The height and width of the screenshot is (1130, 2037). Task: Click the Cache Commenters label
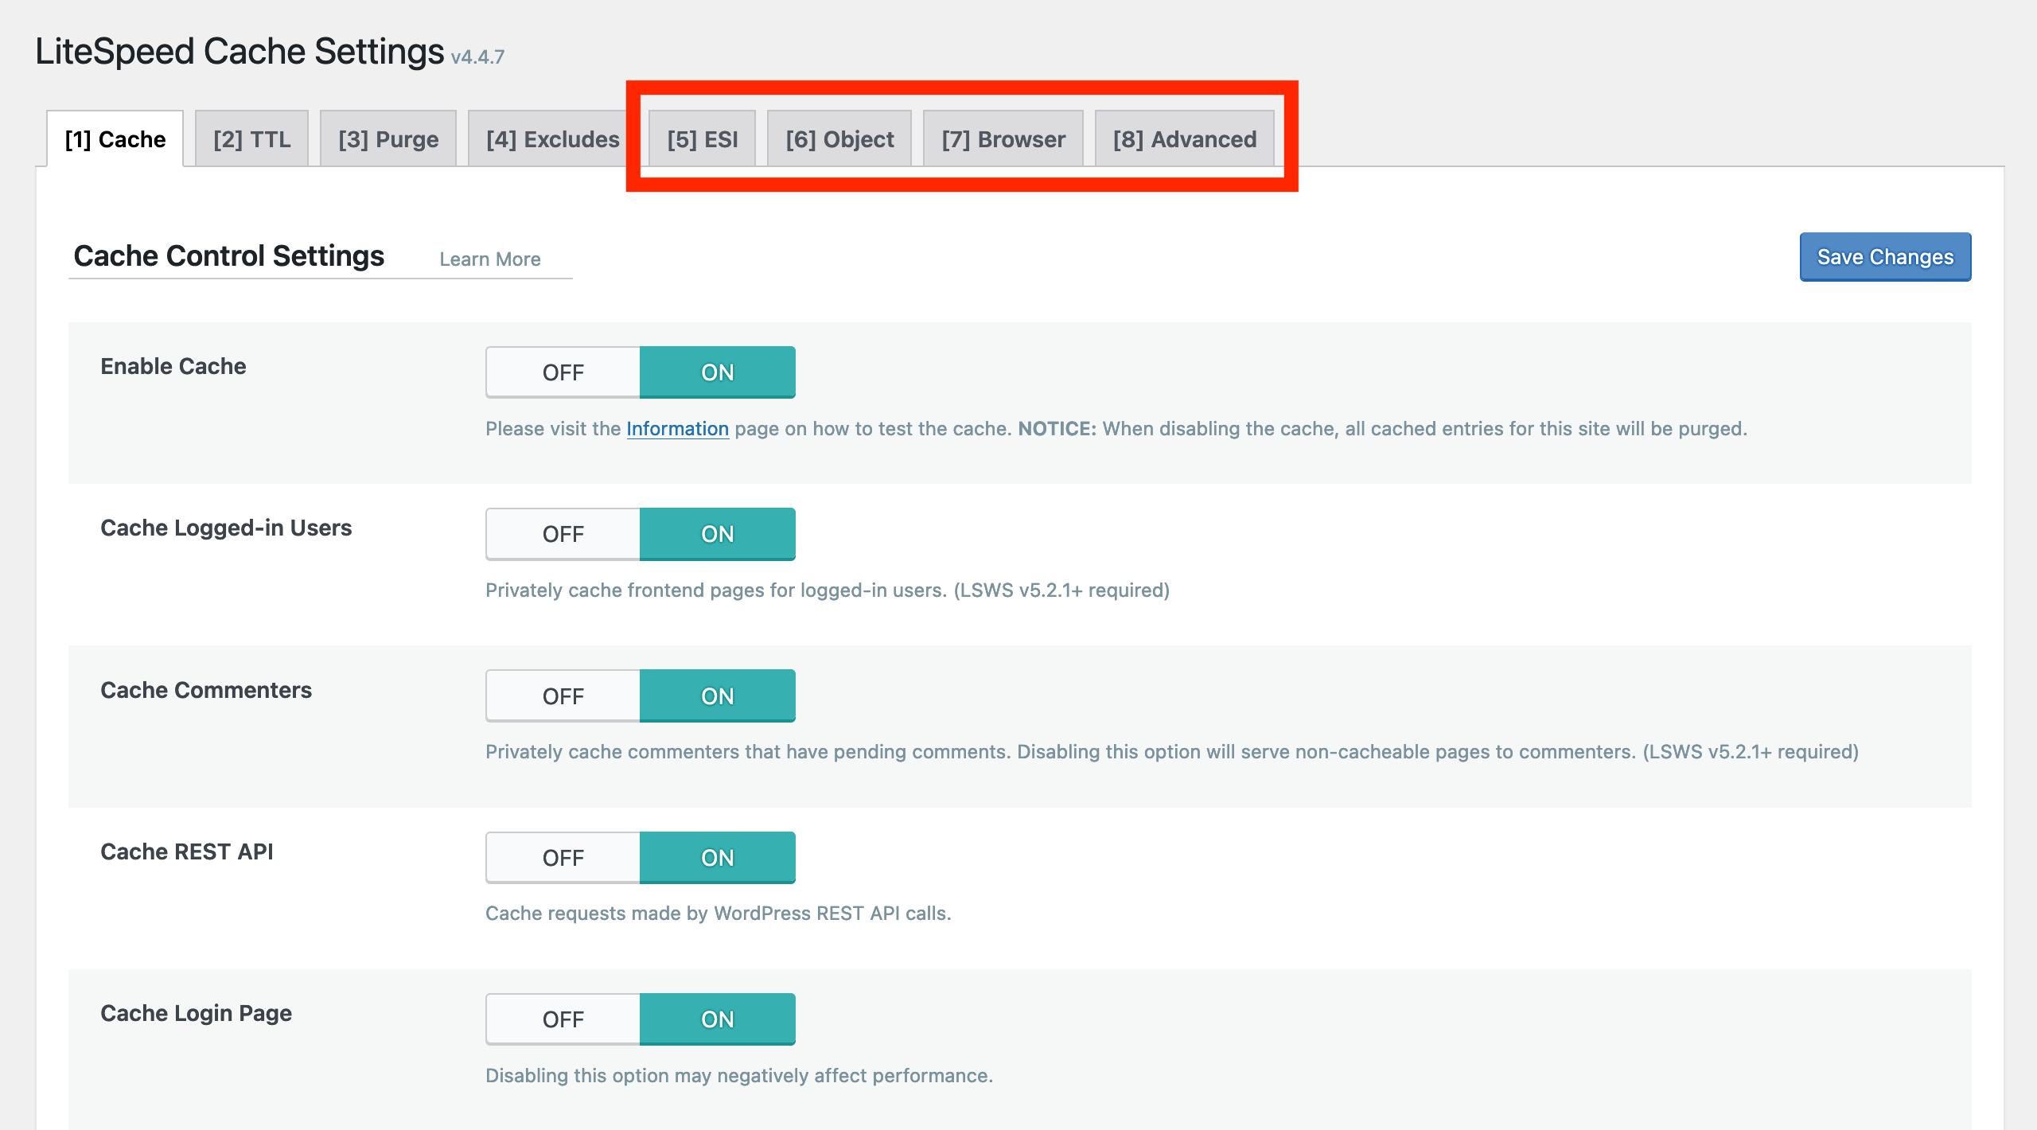pyautogui.click(x=206, y=690)
